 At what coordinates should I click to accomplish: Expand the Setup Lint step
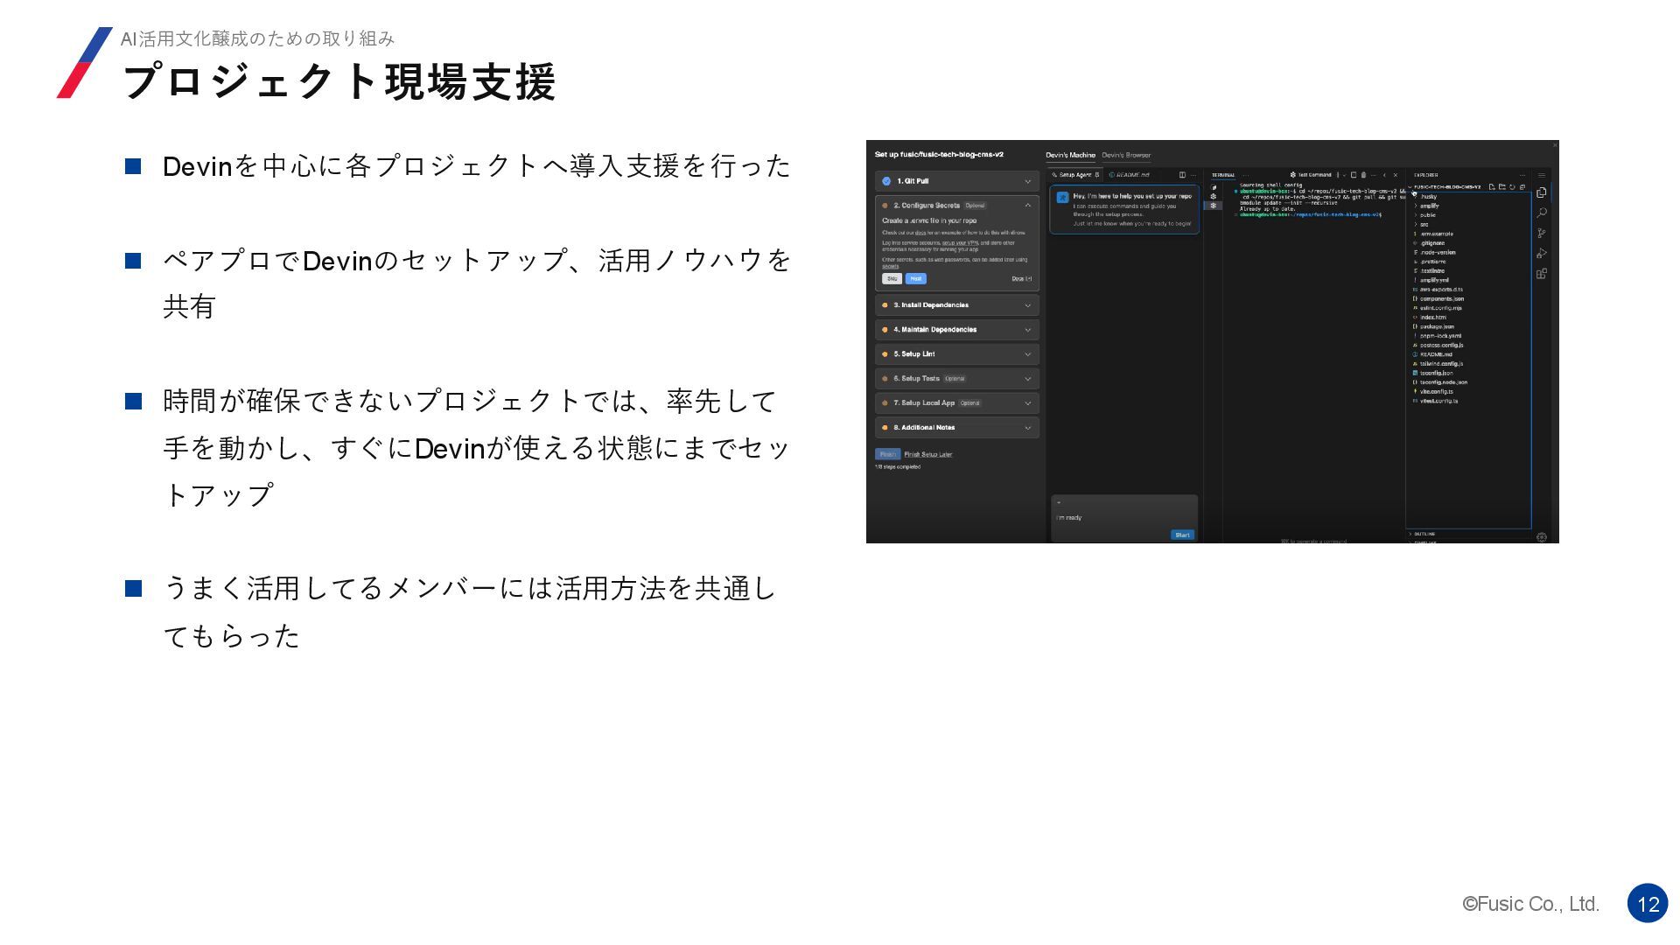coord(1027,354)
